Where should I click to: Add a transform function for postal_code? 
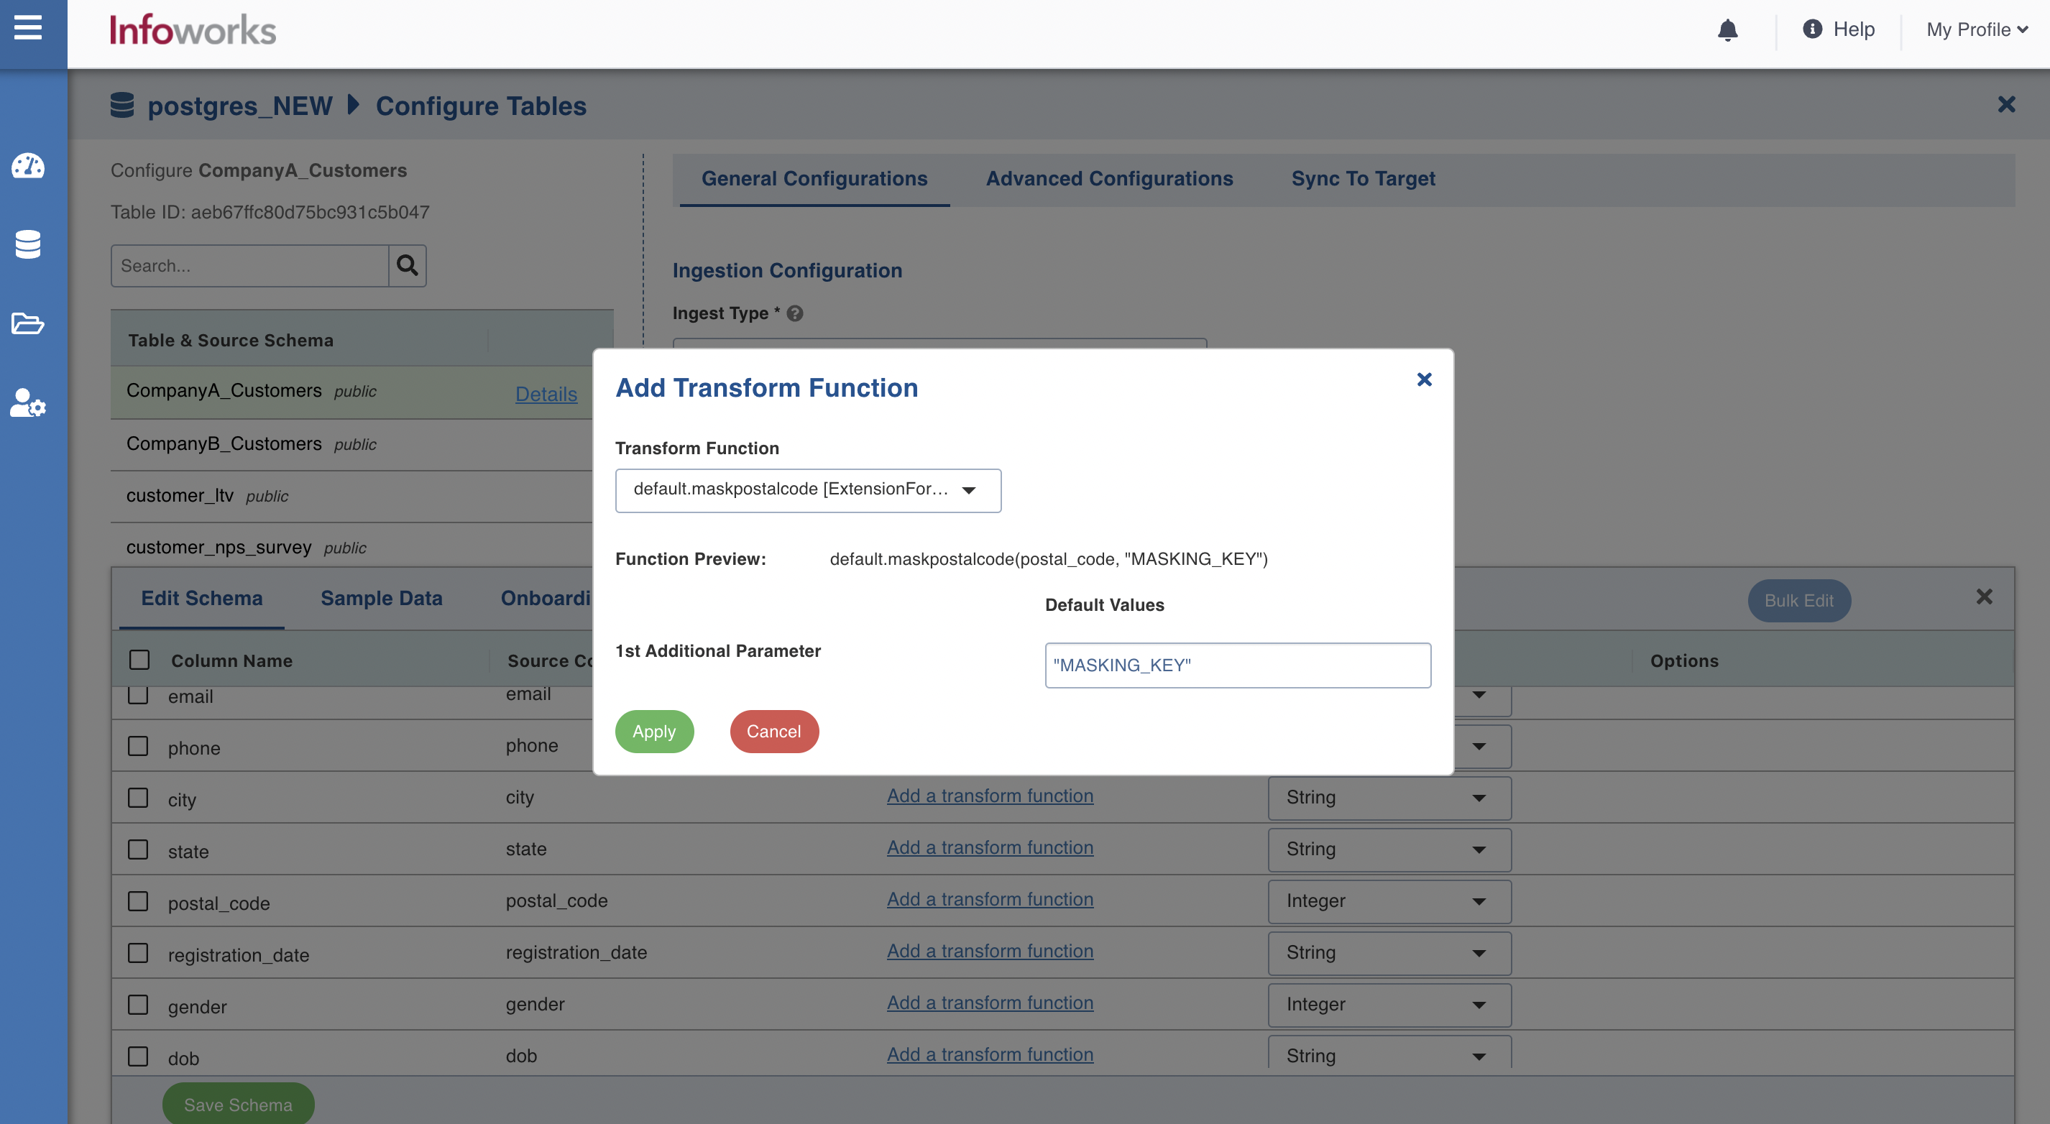(x=990, y=899)
